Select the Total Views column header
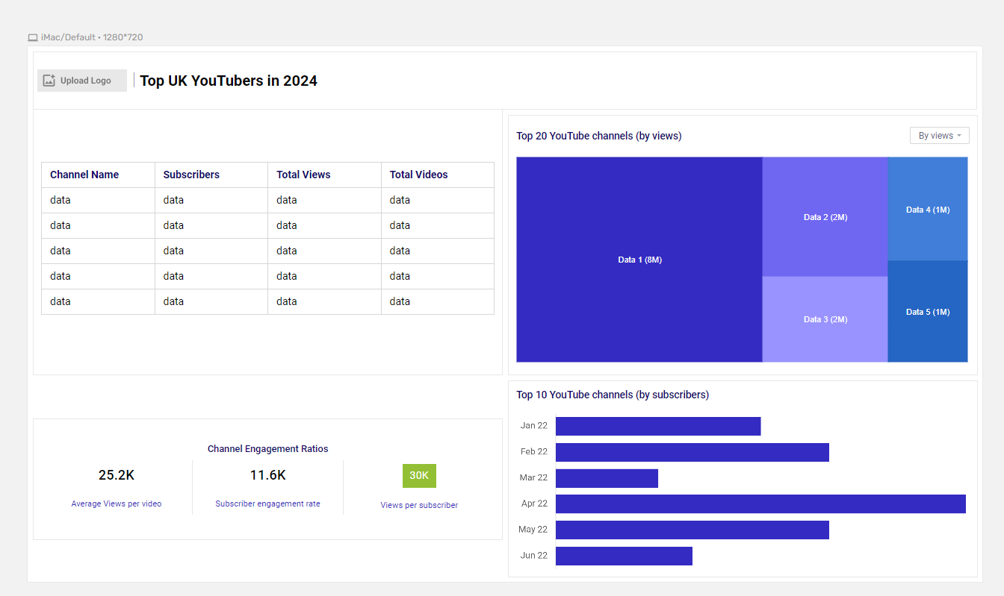This screenshot has height=596, width=1004. pyautogui.click(x=303, y=175)
